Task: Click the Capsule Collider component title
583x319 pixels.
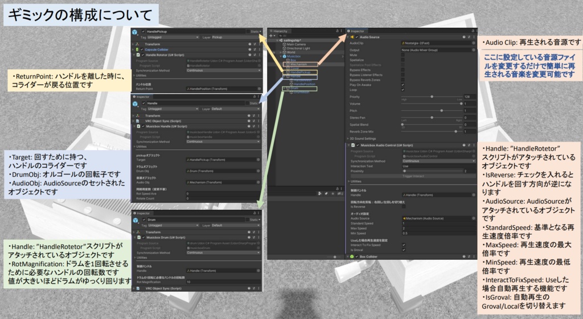Action: [x=157, y=49]
